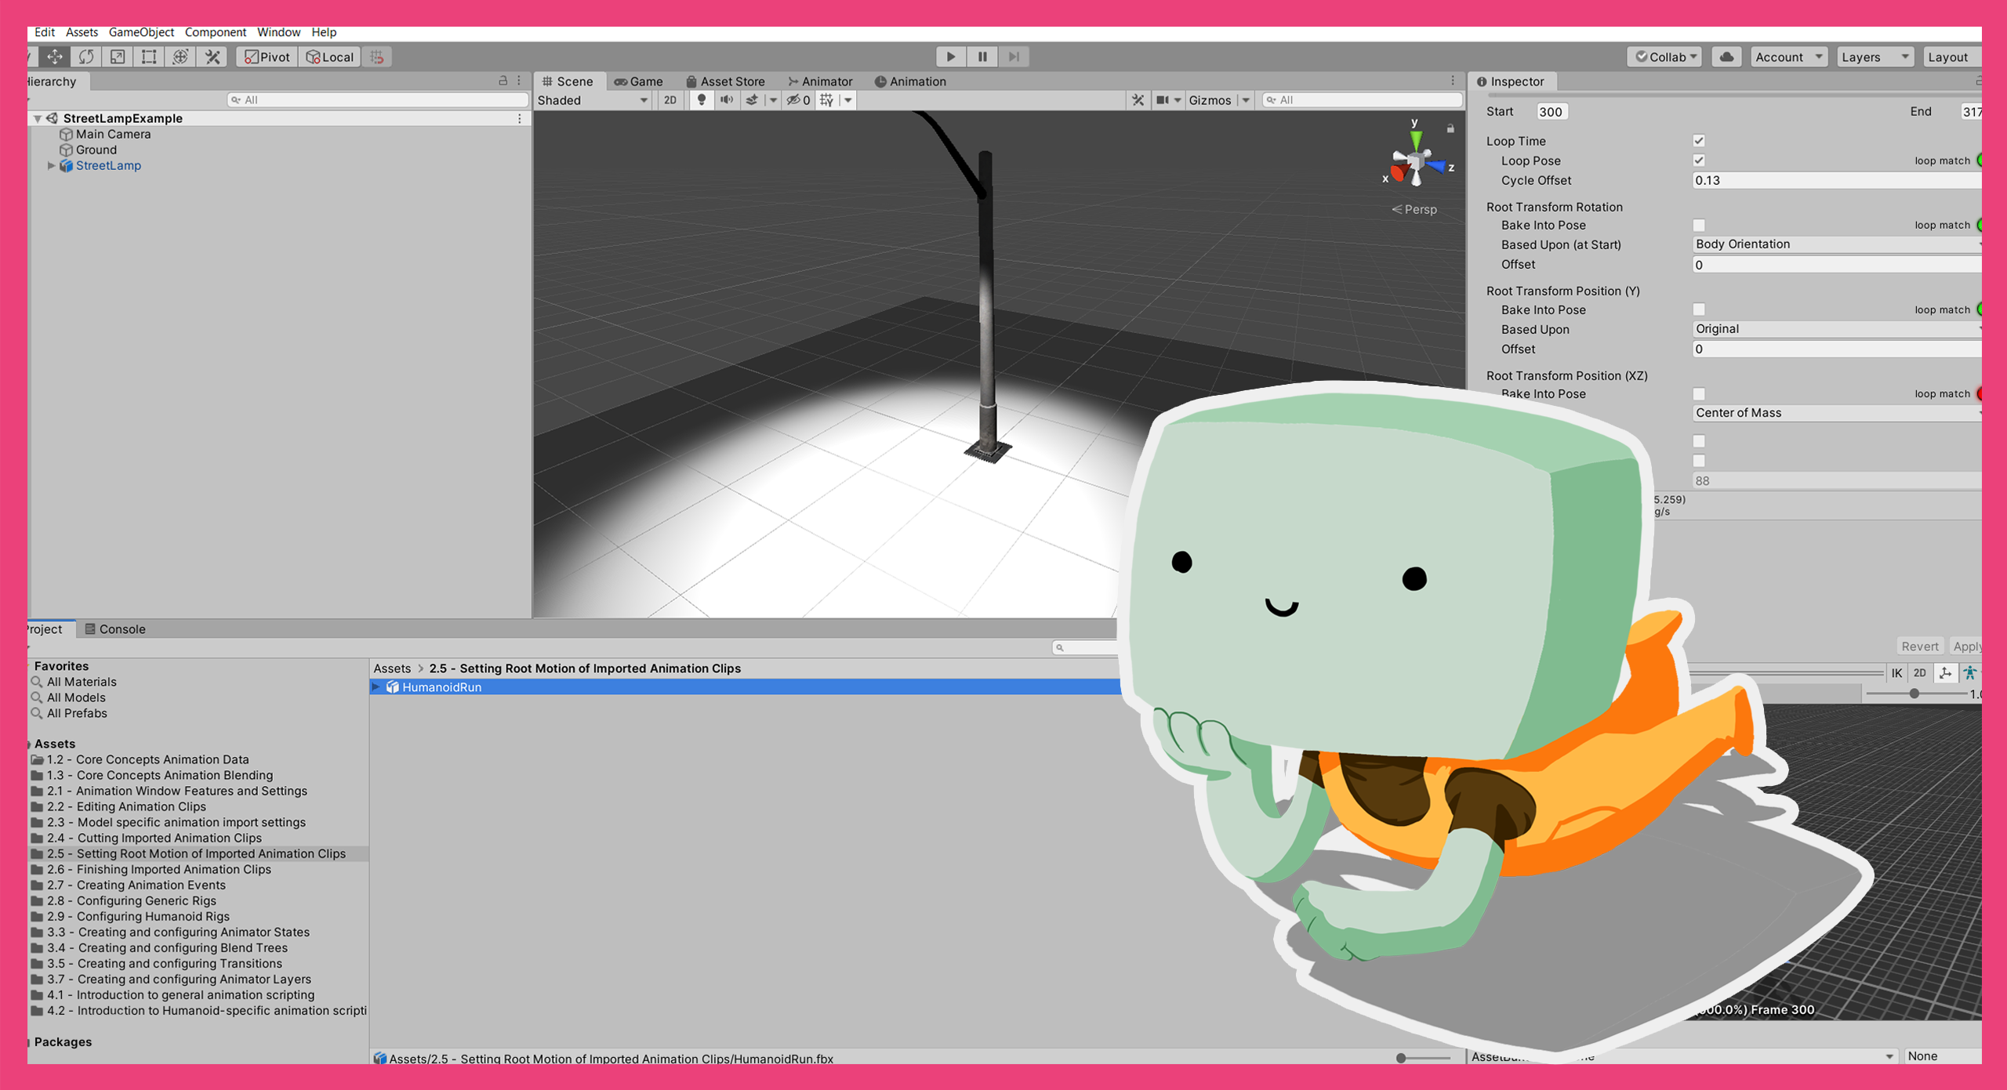Uncheck the Loop Time checkbox

[1698, 140]
